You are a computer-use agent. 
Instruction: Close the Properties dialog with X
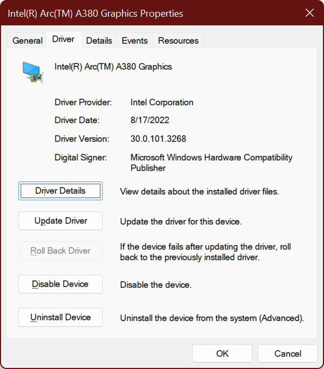coord(309,13)
